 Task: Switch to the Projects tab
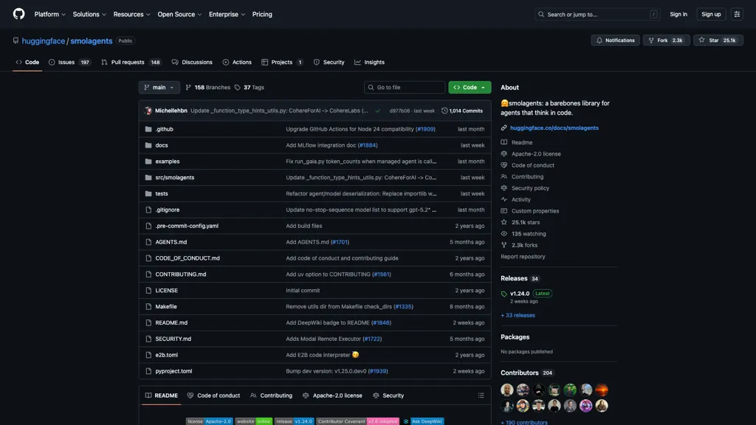282,62
